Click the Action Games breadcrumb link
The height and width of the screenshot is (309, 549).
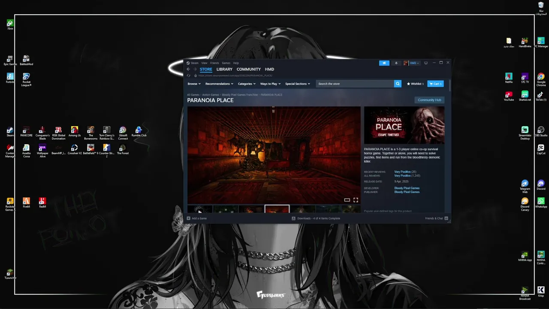211,94
